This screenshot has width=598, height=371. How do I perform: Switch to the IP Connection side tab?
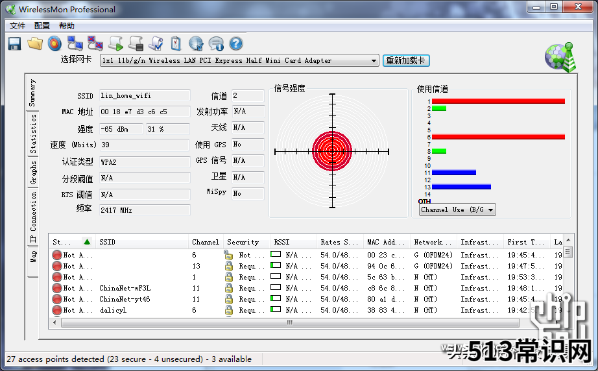click(x=33, y=217)
